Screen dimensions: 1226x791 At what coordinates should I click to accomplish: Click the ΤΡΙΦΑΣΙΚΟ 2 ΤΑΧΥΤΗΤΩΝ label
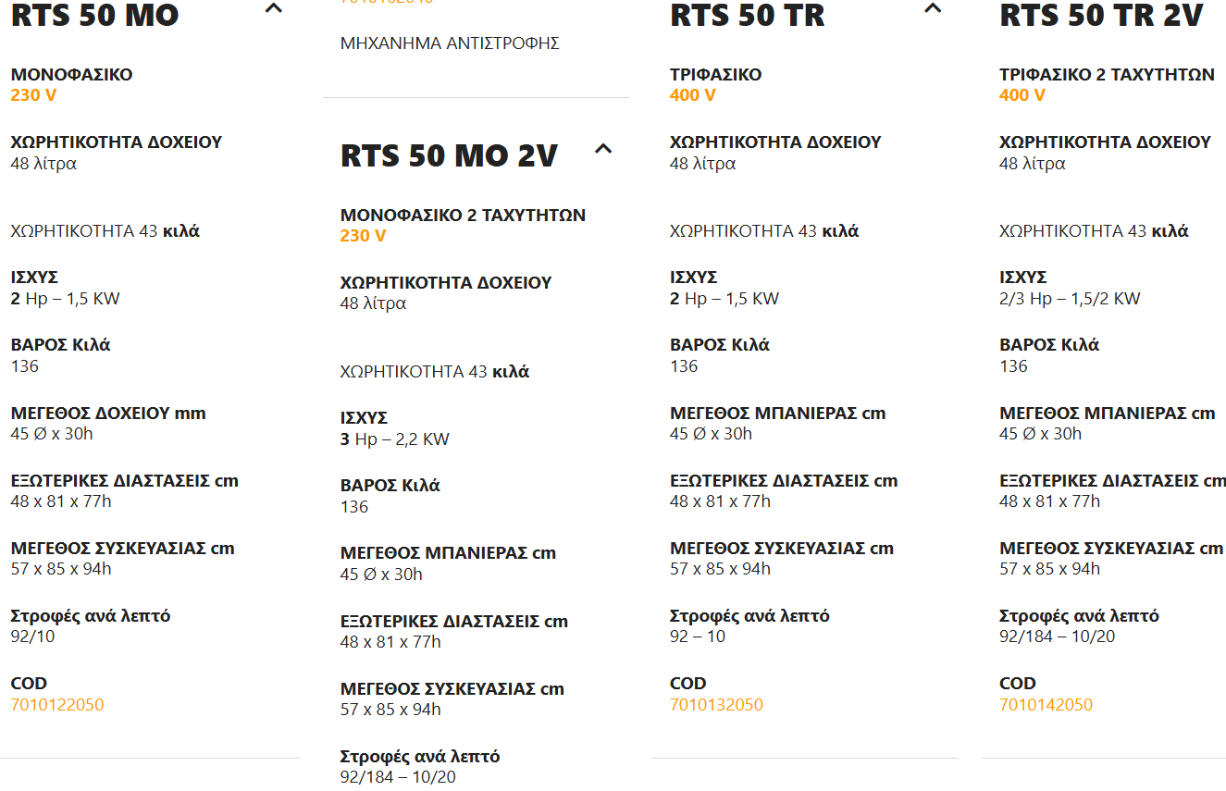(x=1107, y=75)
